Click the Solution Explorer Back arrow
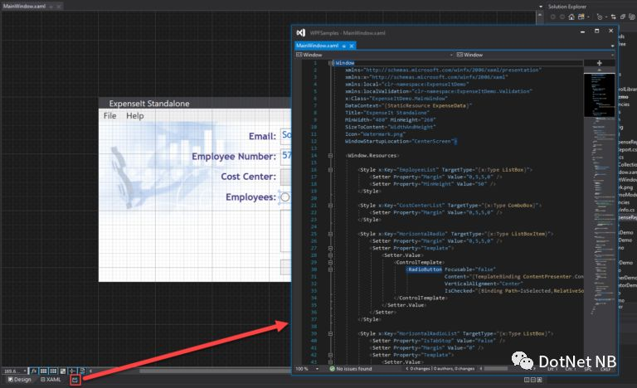The width and height of the screenshot is (637, 388). point(553,17)
